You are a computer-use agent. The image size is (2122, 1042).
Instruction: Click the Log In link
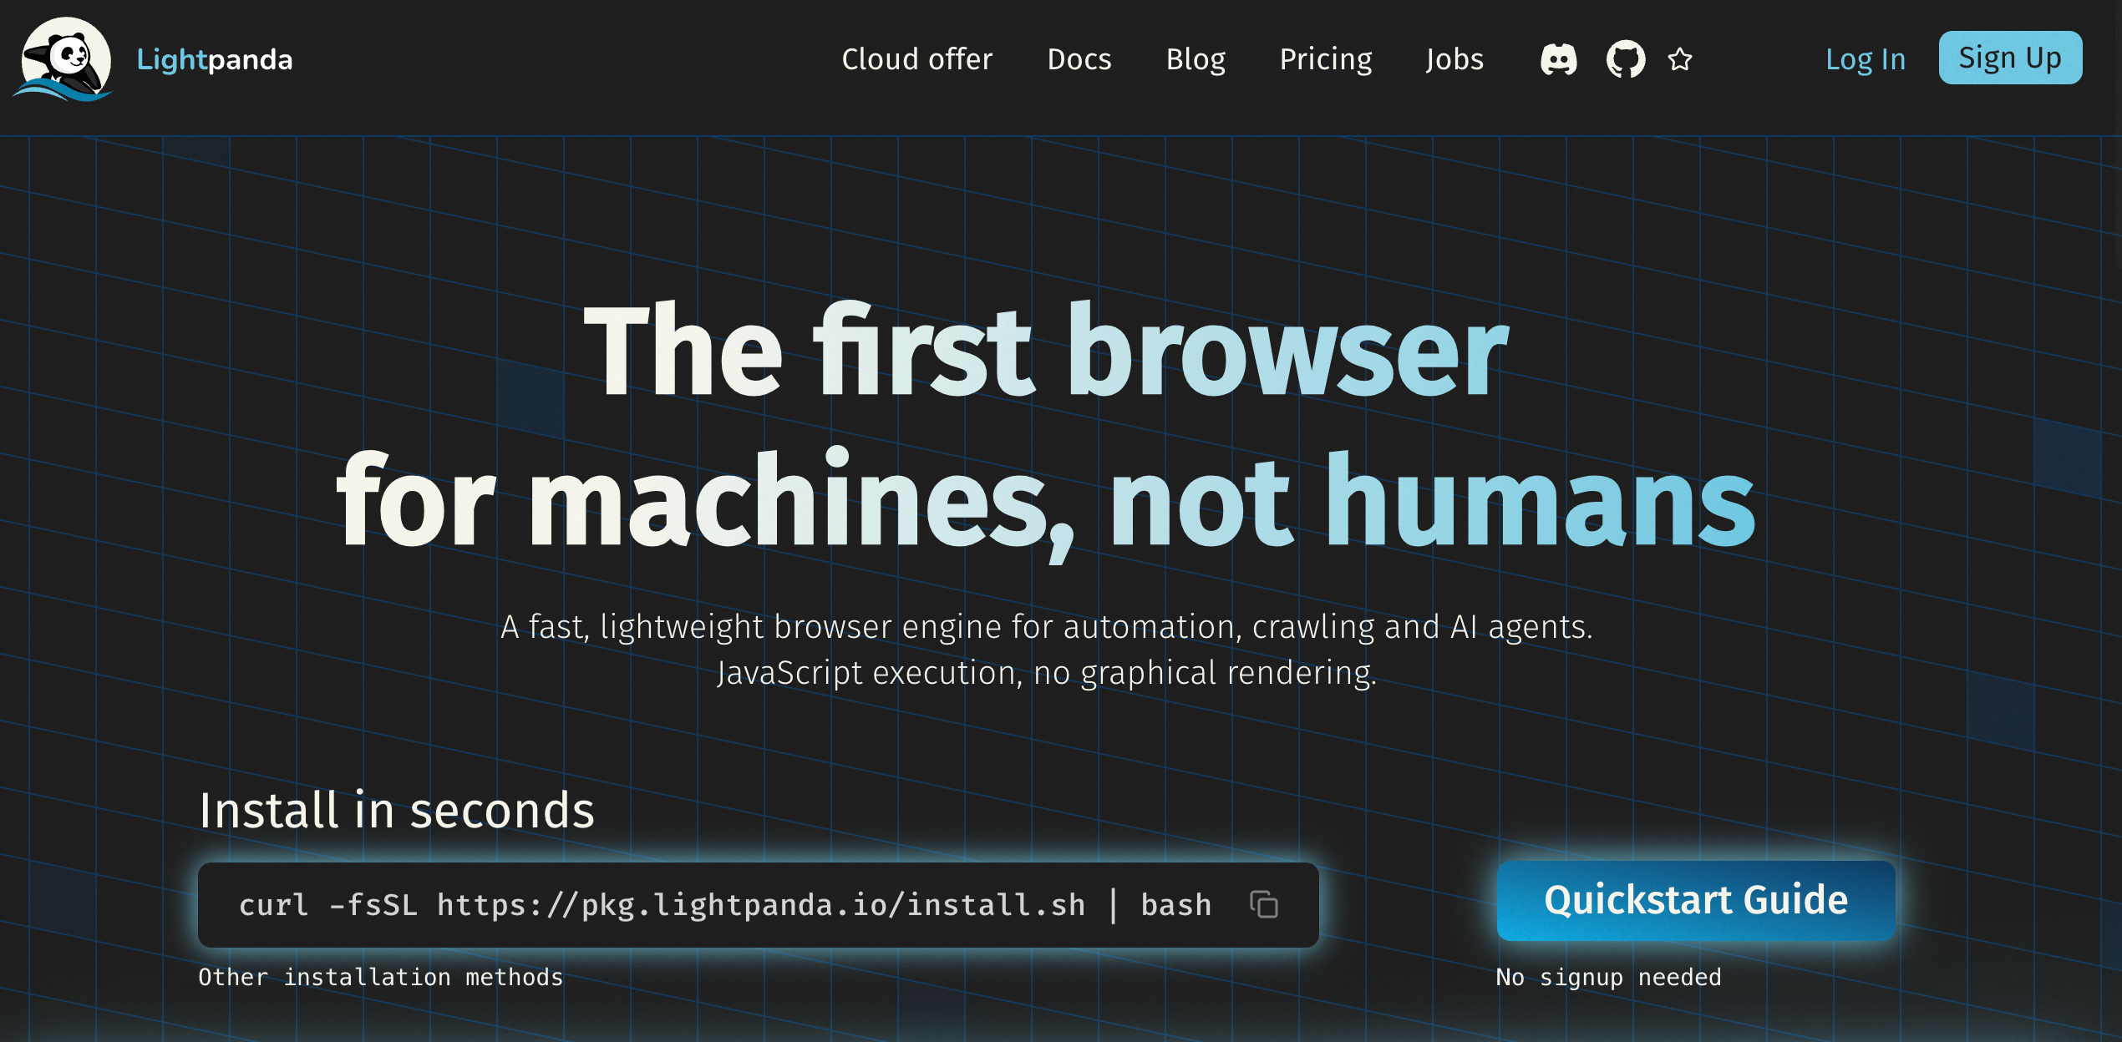pos(1866,59)
